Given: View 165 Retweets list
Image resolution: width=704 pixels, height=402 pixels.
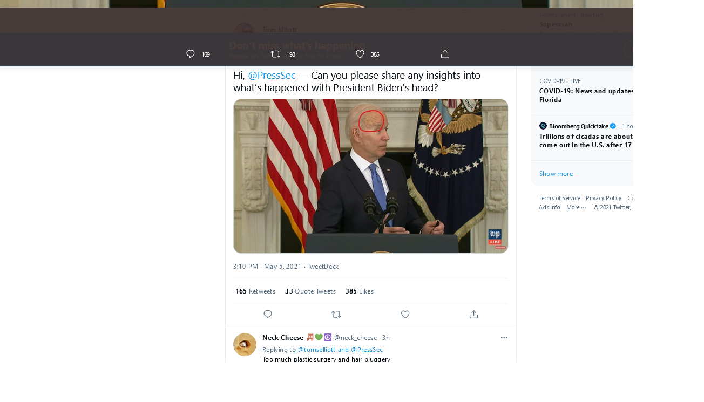Looking at the screenshot, I should coord(255,291).
